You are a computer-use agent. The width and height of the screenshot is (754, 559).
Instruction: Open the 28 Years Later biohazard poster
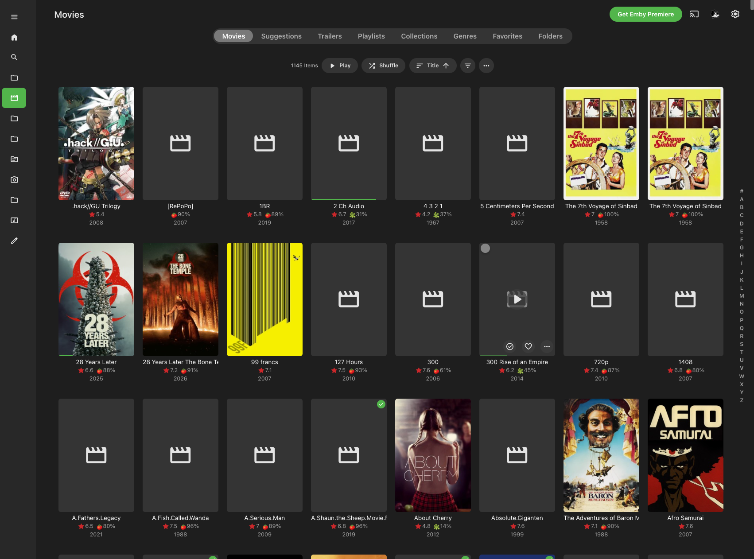click(x=96, y=299)
